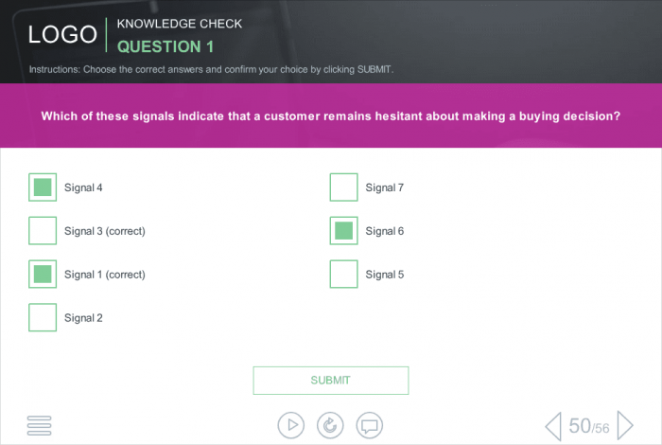Click the KNOWLEDGE CHECK title
The height and width of the screenshot is (445, 662).
[x=180, y=24]
